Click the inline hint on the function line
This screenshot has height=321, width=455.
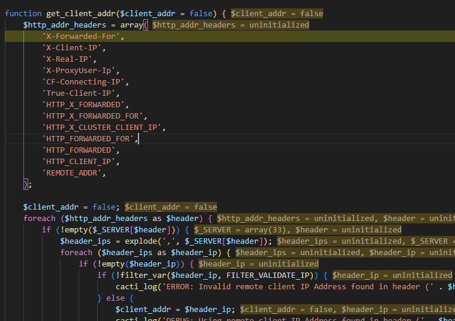point(277,14)
